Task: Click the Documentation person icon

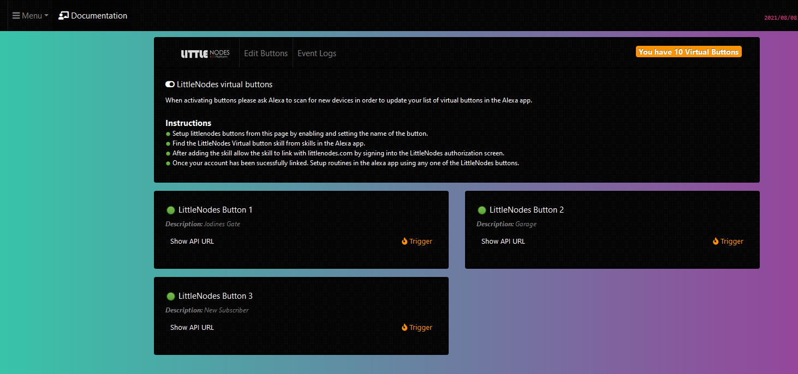Action: 63,16
